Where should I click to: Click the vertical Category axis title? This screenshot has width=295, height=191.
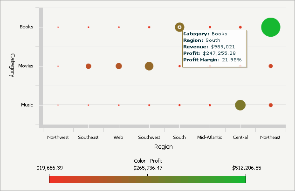pos(13,66)
